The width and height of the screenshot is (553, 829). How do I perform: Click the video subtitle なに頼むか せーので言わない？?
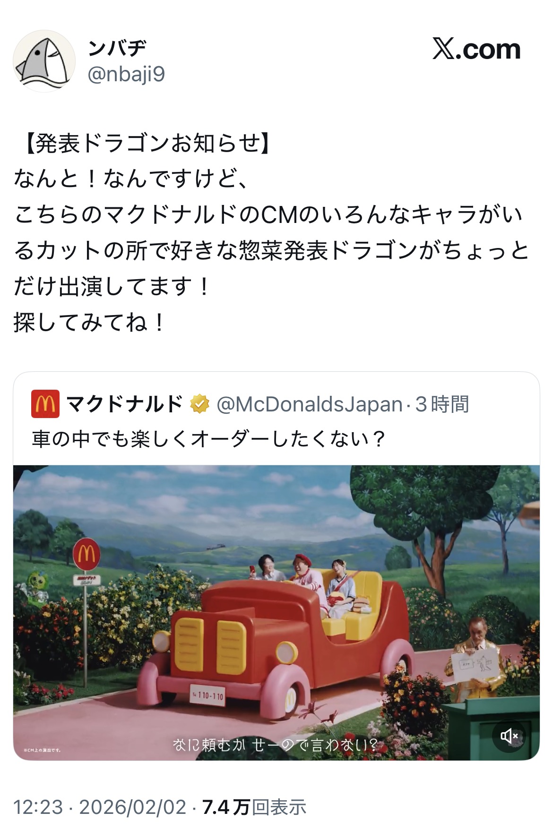tap(276, 745)
